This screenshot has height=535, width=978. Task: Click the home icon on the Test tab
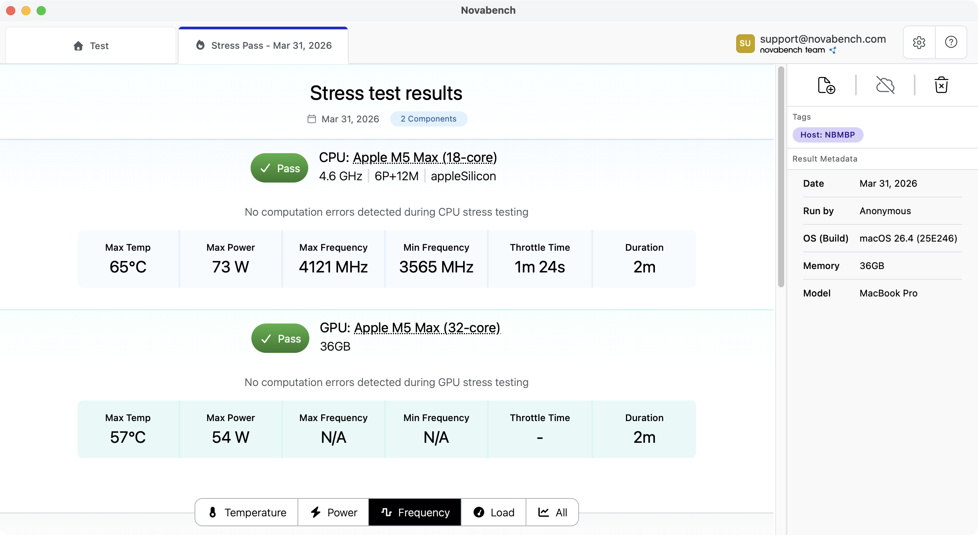78,46
